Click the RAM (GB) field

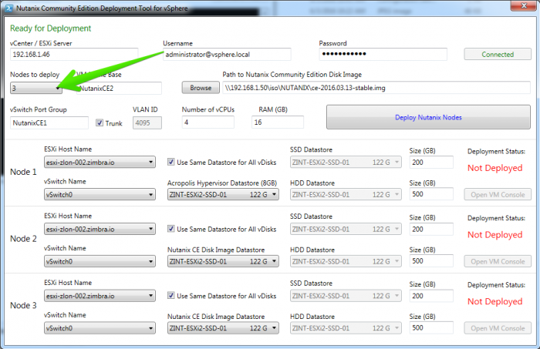[278, 122]
